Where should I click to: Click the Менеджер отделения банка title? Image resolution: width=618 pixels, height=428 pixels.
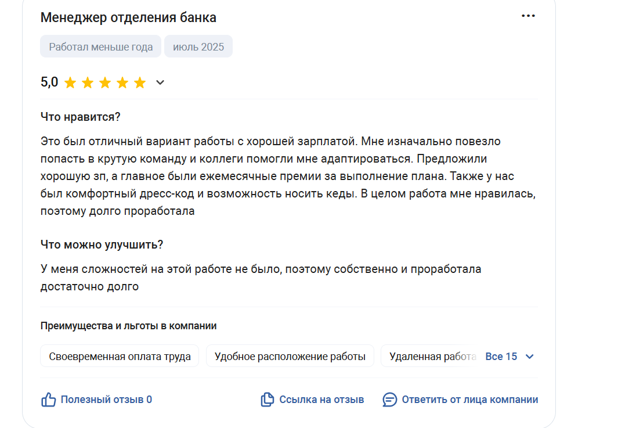tap(128, 18)
